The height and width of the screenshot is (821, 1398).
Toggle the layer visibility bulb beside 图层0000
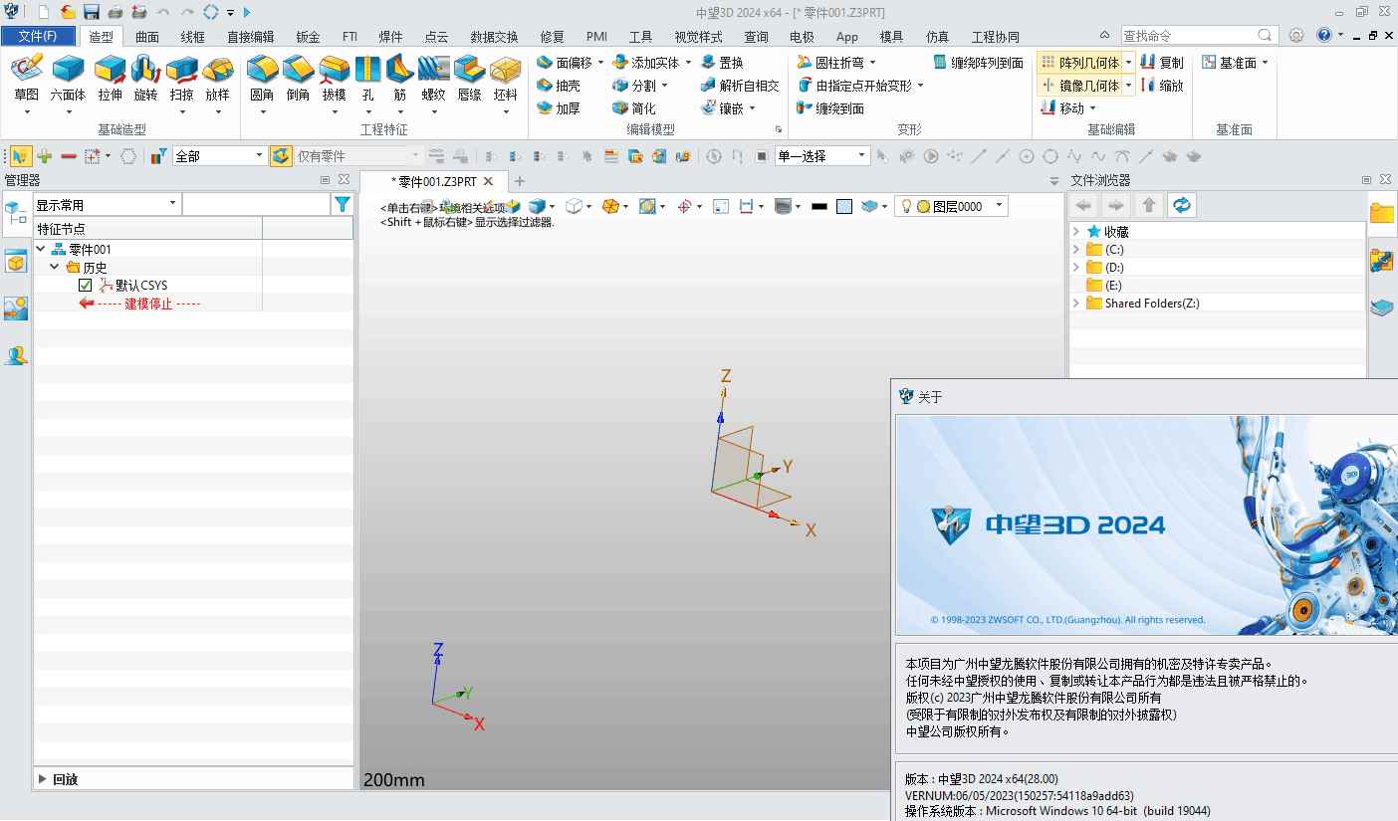point(905,206)
